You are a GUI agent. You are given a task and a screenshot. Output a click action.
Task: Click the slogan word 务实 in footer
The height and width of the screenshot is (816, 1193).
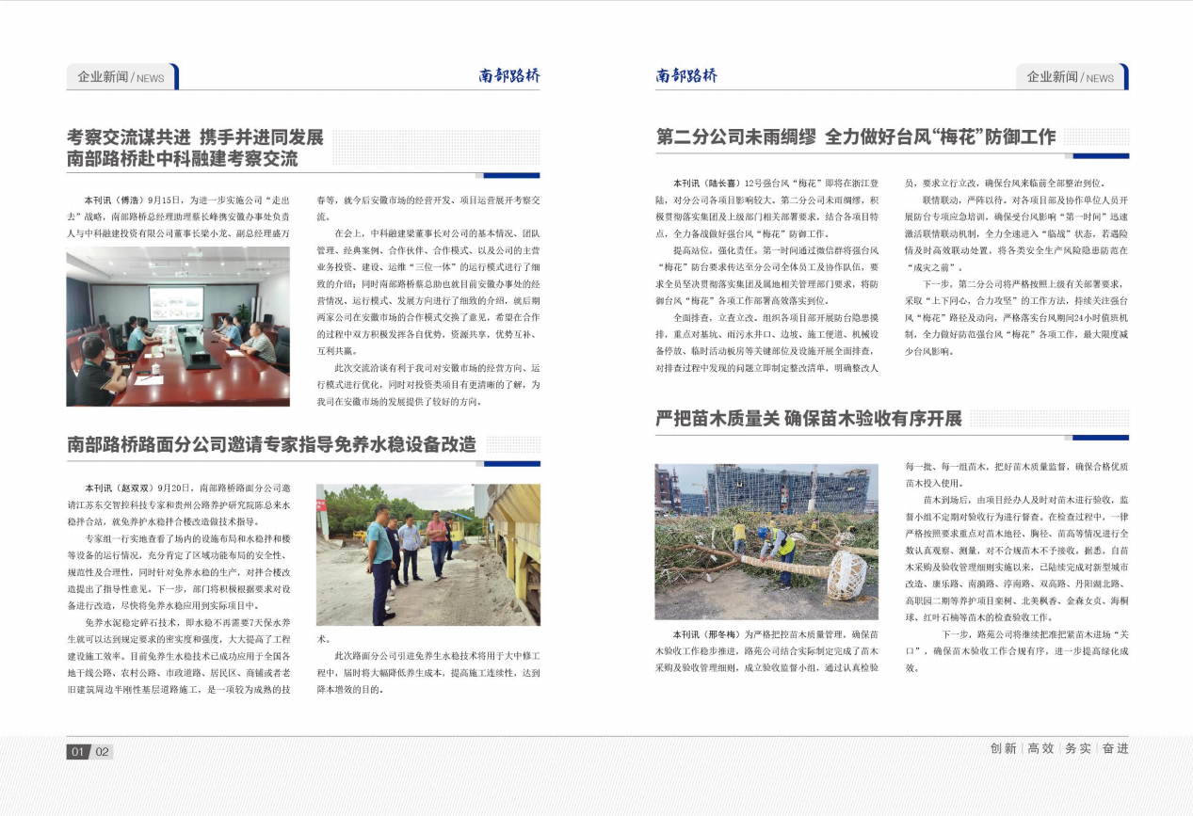click(1078, 748)
